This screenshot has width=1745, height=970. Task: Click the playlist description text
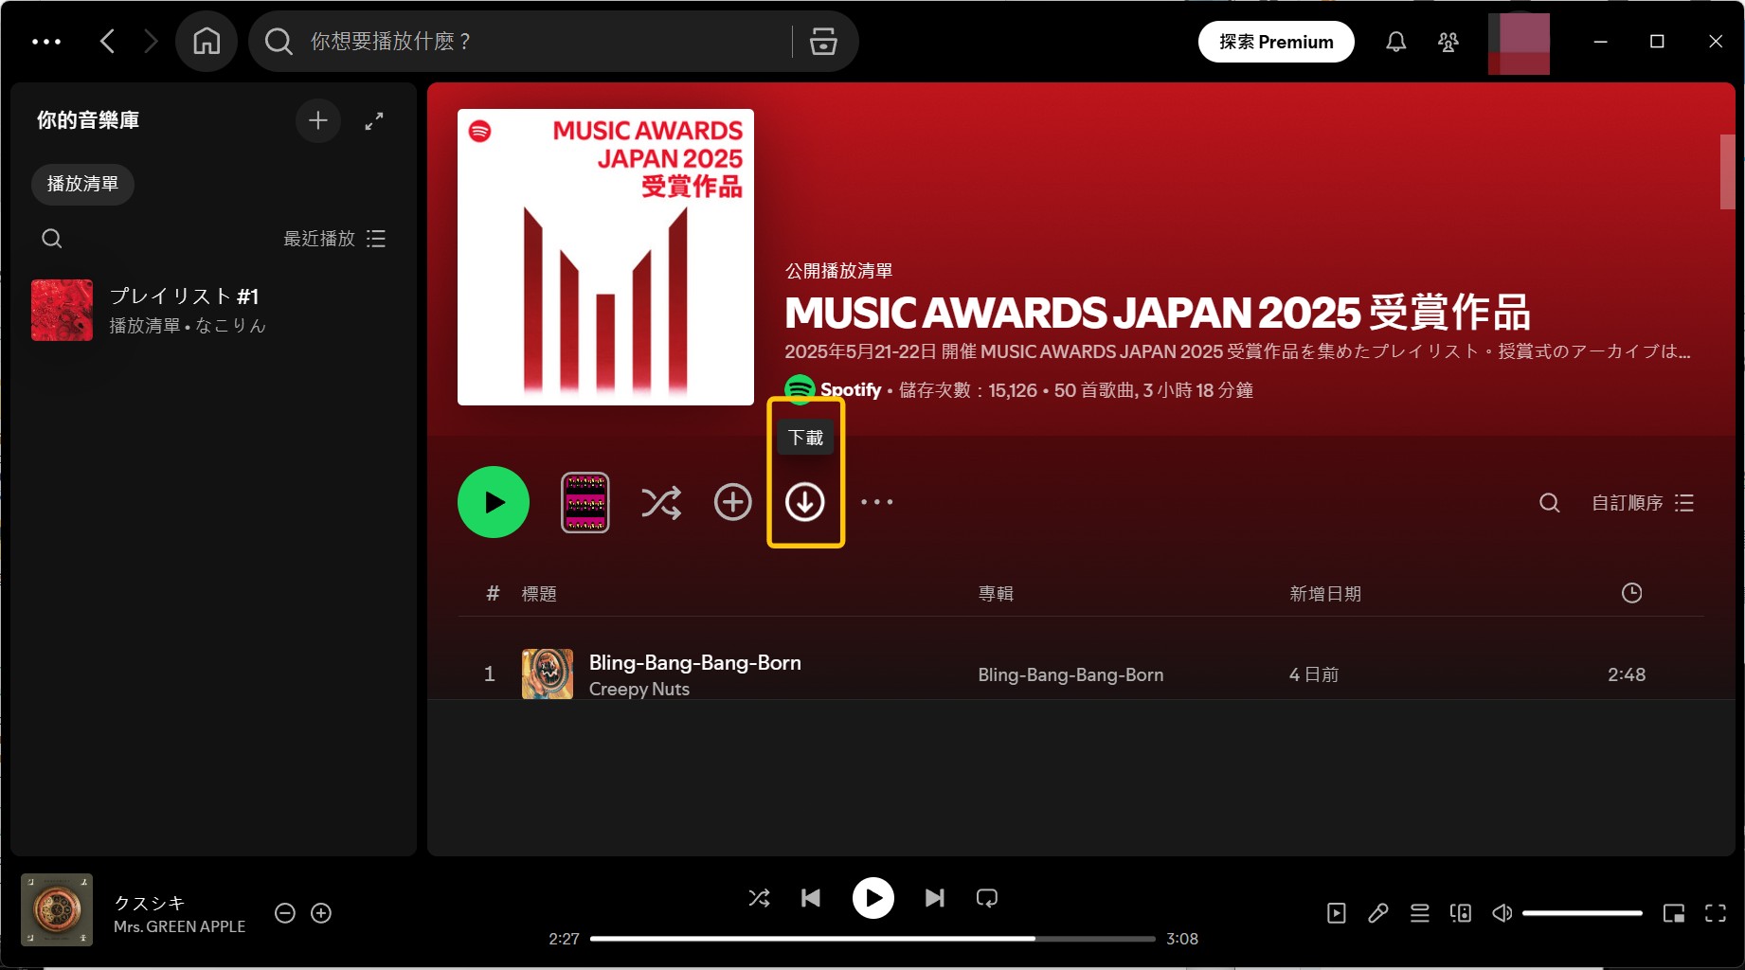(1237, 351)
